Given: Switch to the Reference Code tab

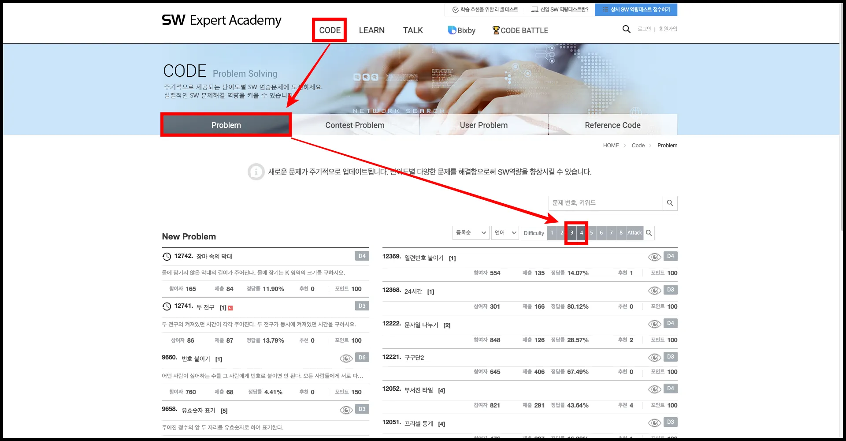Looking at the screenshot, I should pos(613,125).
